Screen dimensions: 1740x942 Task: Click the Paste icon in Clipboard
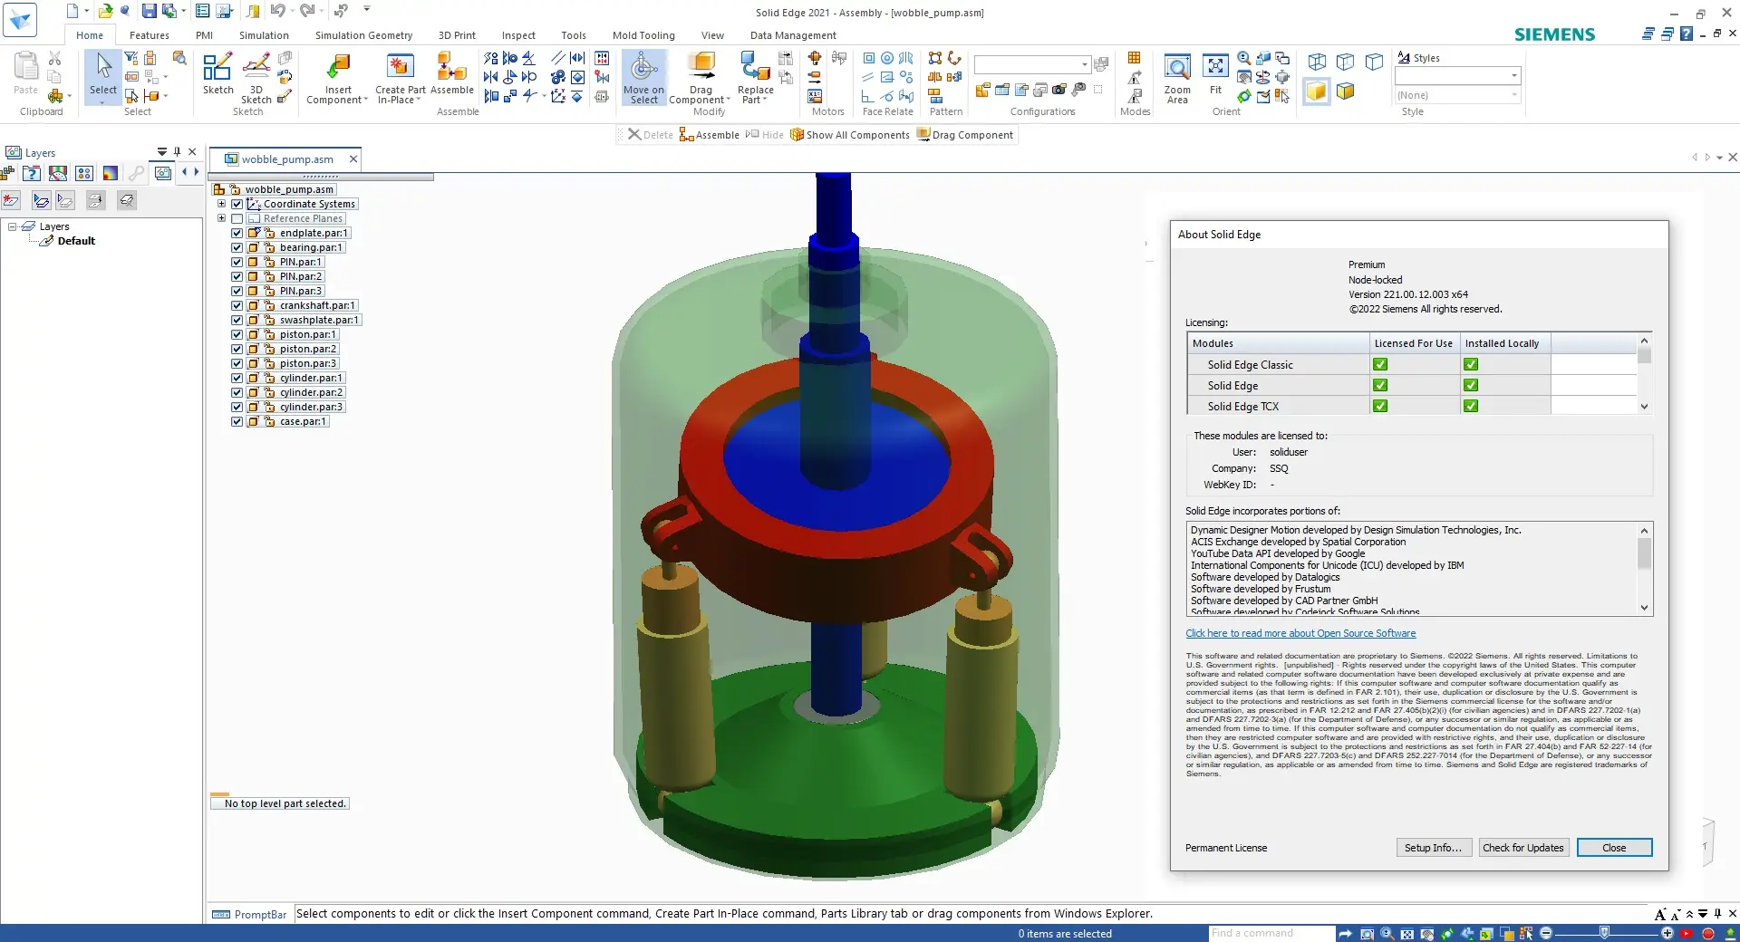coord(26,73)
